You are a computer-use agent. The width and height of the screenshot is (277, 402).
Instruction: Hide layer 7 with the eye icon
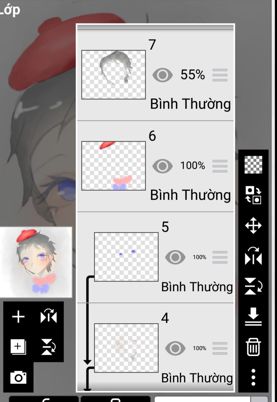162,75
